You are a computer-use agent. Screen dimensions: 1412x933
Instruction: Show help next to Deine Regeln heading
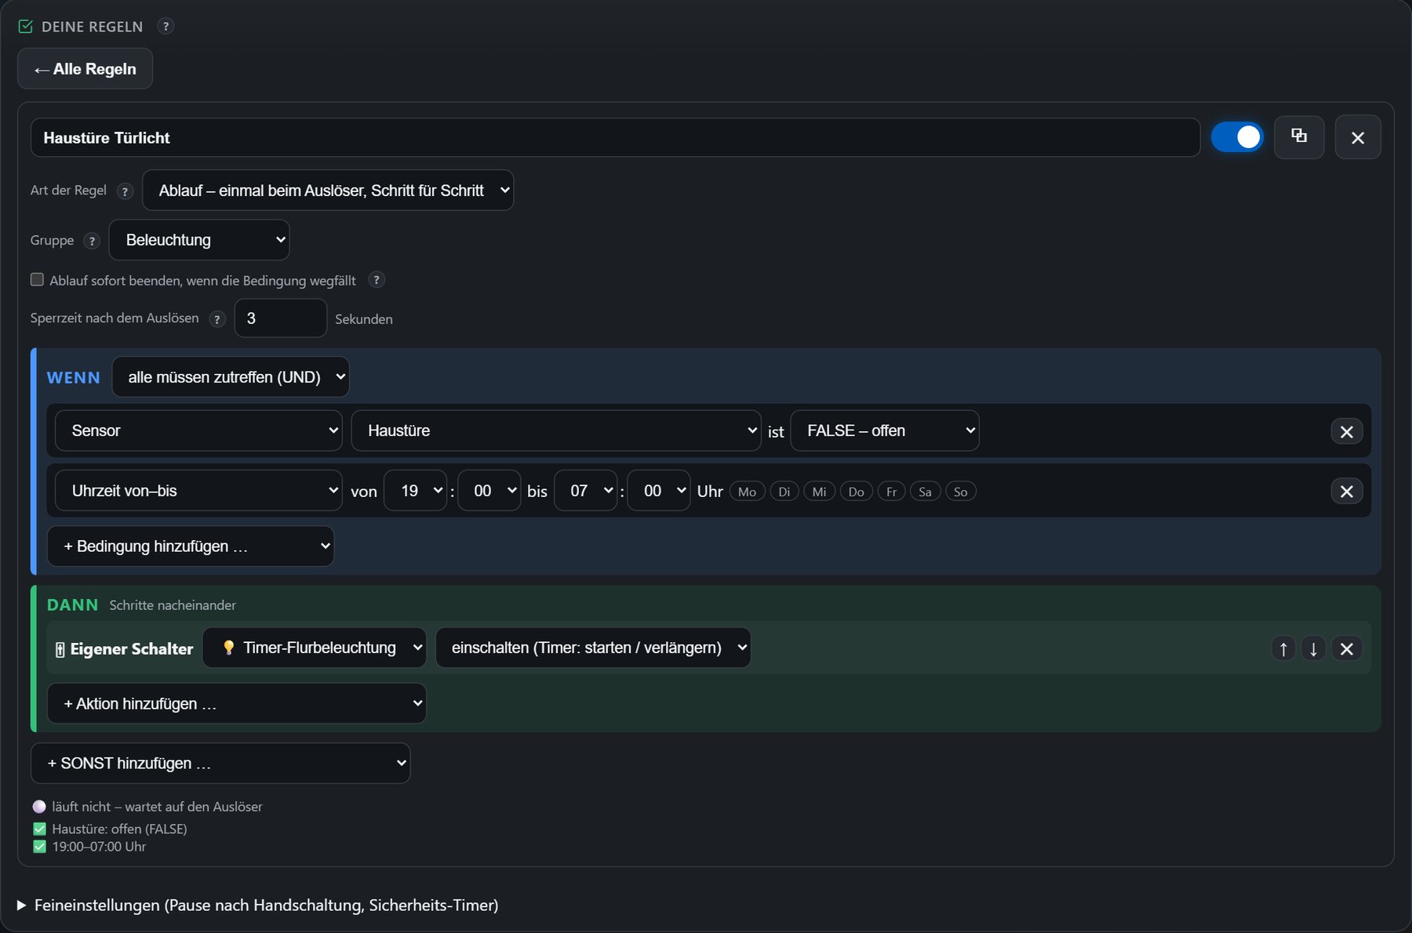coord(166,26)
